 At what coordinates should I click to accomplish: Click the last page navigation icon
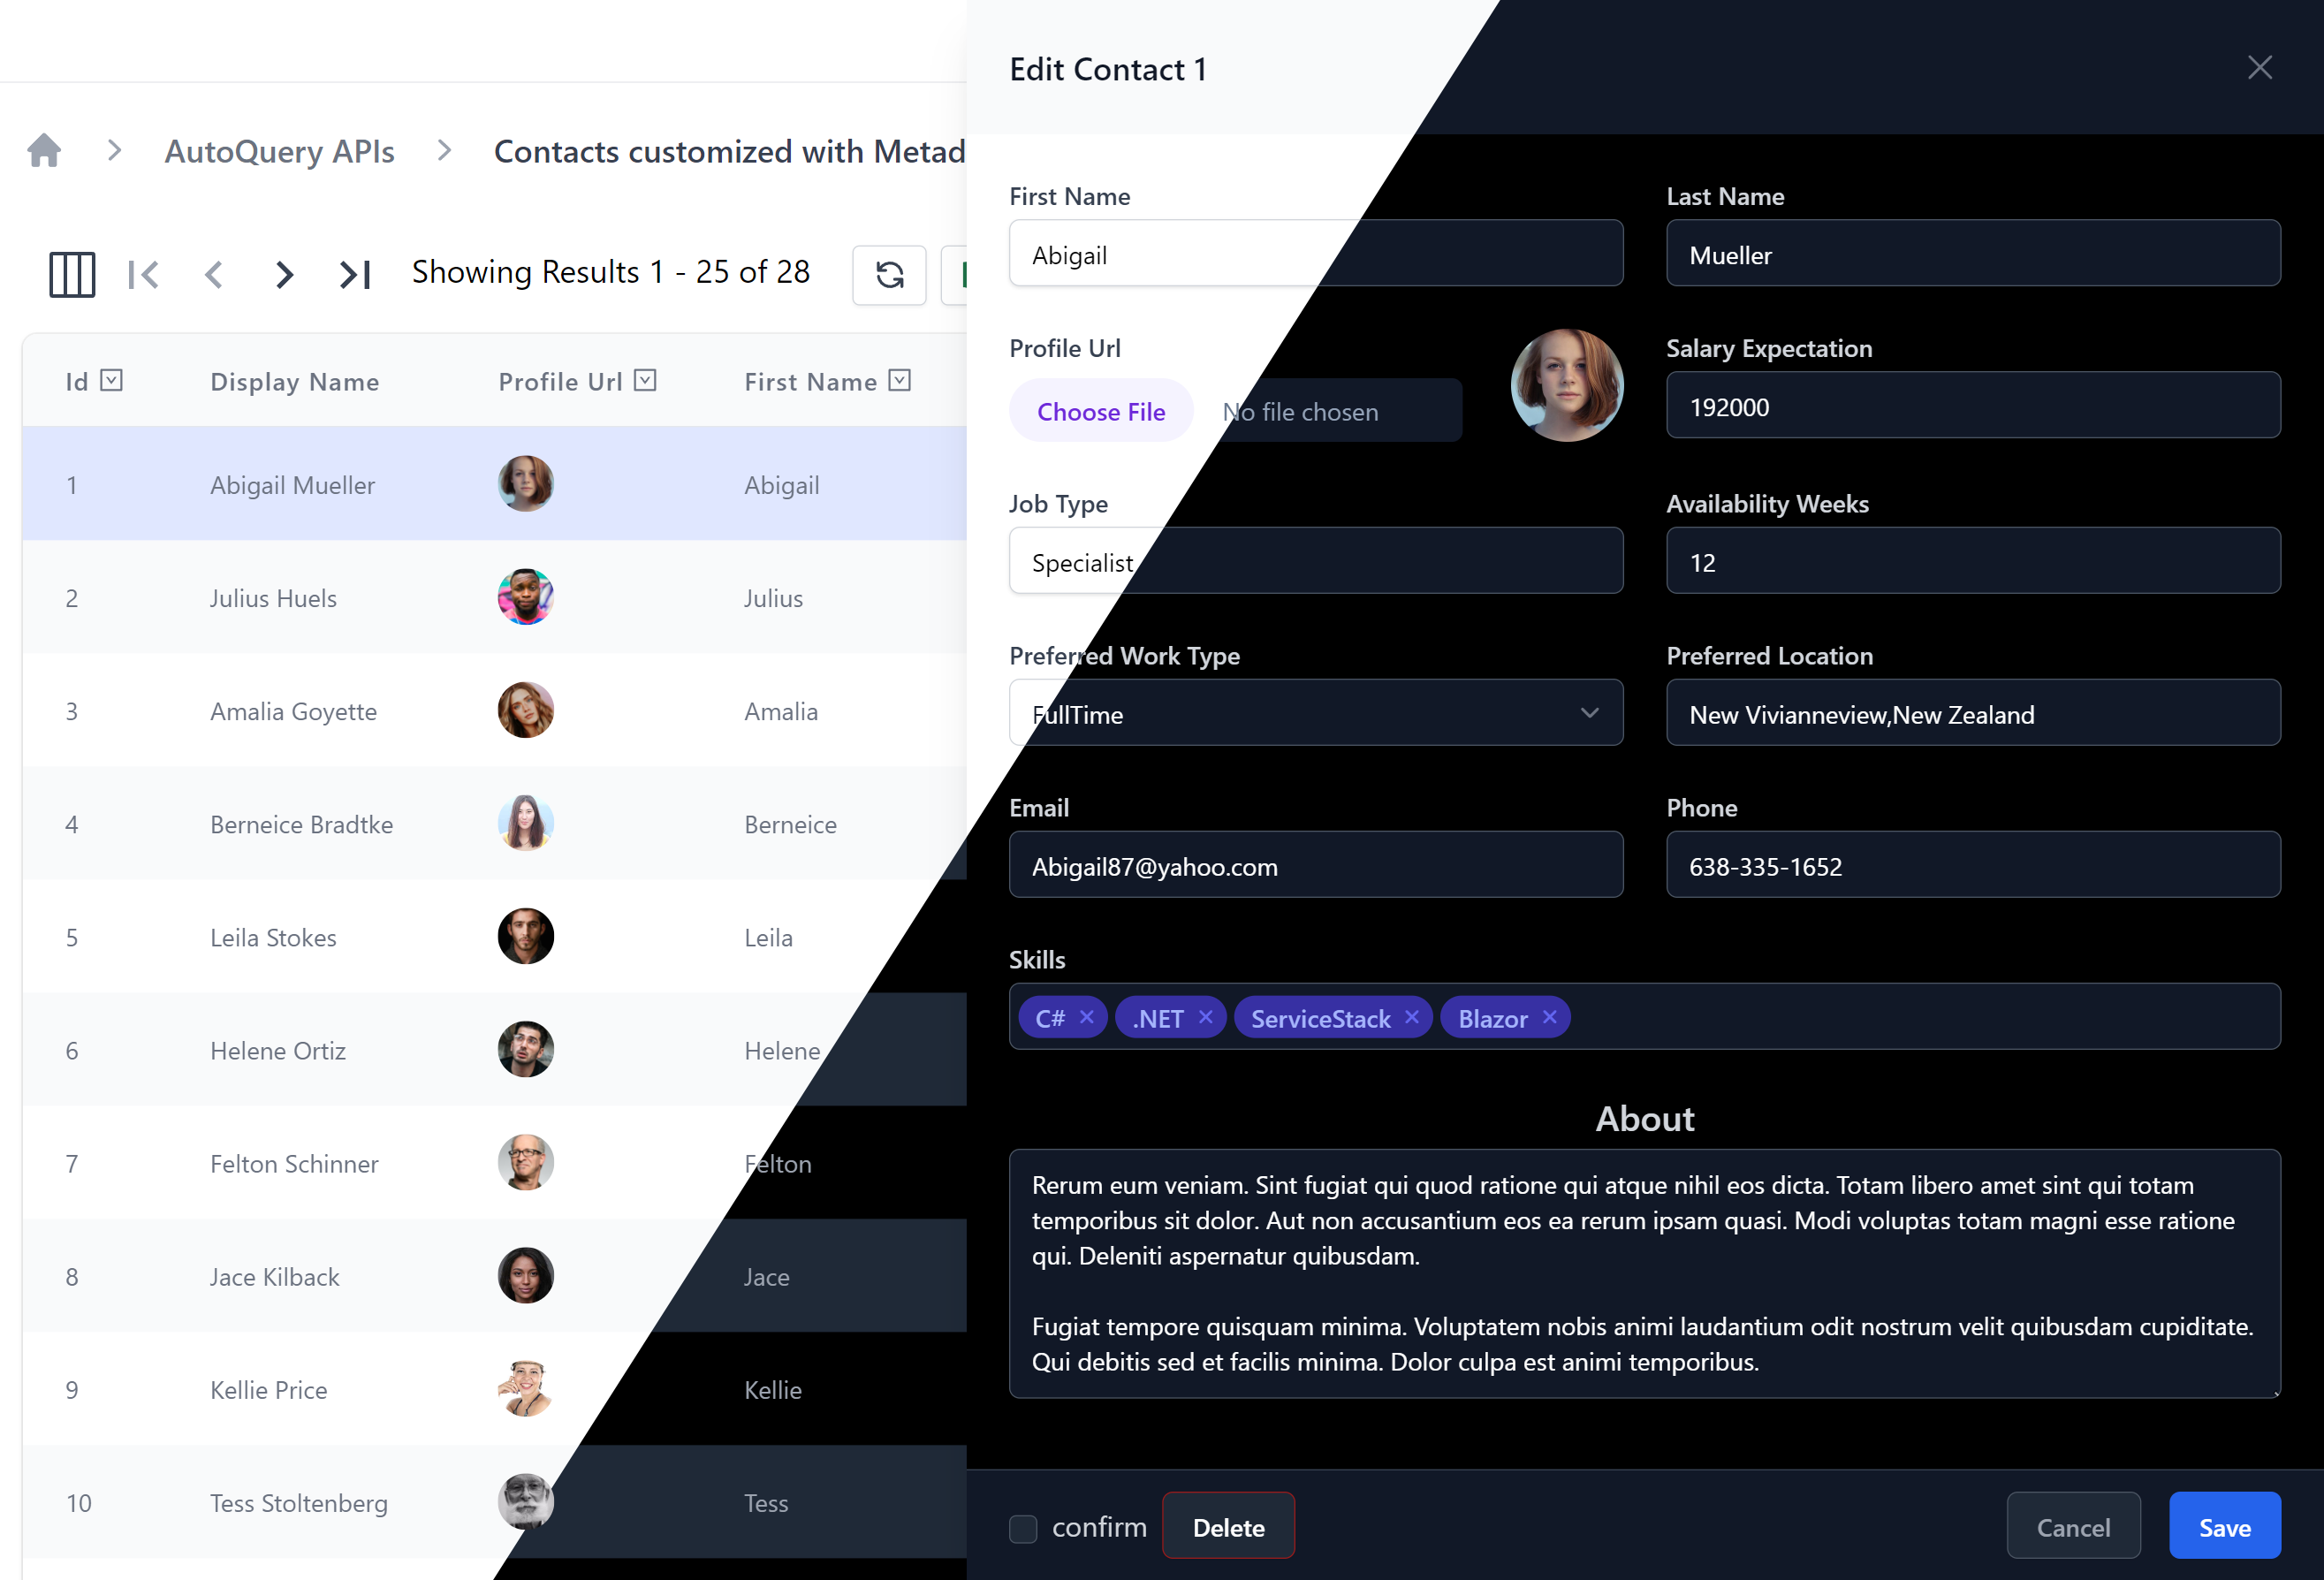click(353, 273)
